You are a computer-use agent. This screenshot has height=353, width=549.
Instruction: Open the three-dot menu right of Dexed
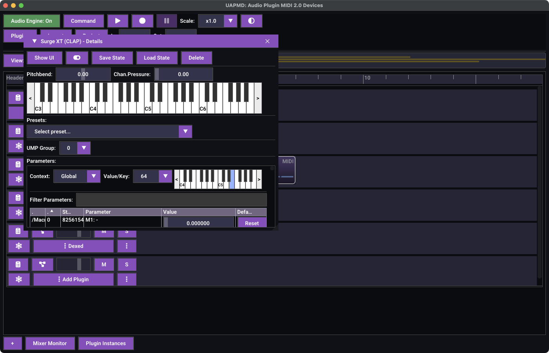point(127,246)
